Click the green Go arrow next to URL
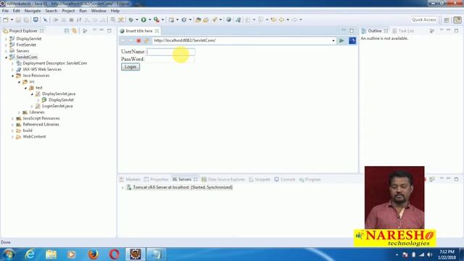This screenshot has width=464, height=261. click(341, 41)
